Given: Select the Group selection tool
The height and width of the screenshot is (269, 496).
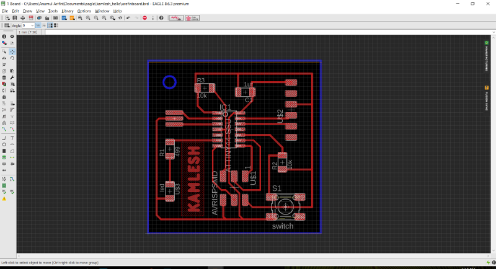Looking at the screenshot, I should click(x=4, y=51).
